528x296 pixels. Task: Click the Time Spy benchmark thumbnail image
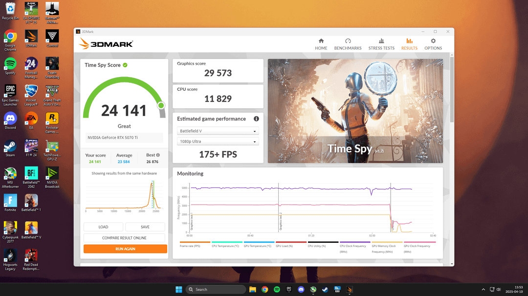click(355, 111)
